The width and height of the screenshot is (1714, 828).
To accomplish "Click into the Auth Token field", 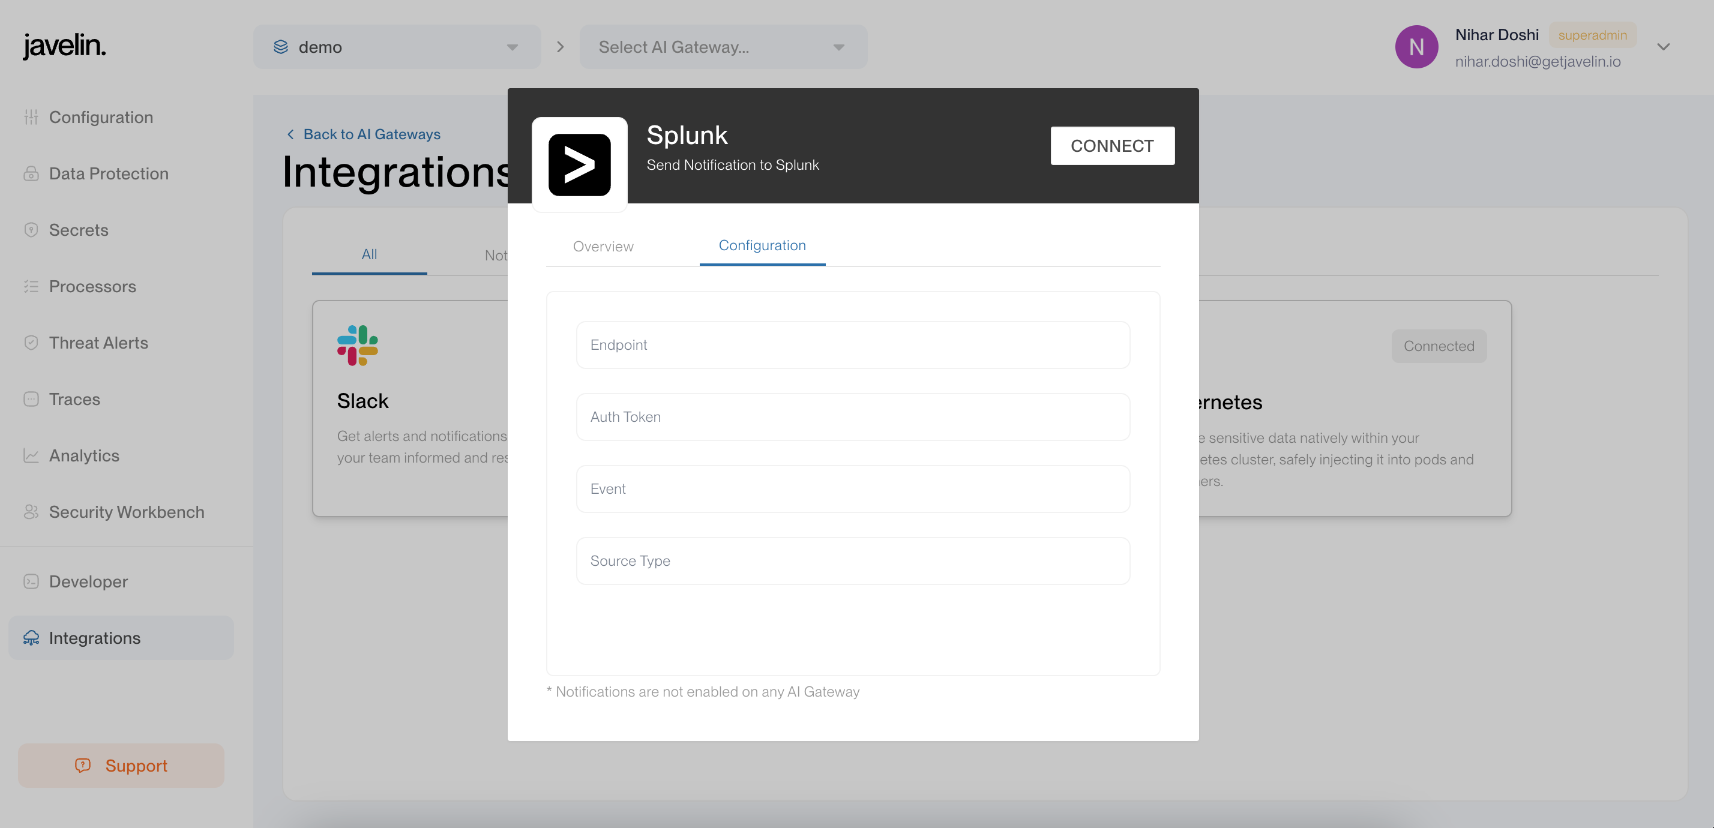I will point(853,417).
